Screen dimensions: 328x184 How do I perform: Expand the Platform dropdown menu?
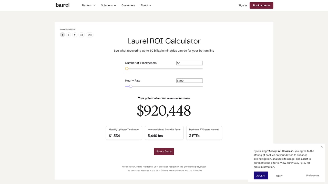coord(88,5)
